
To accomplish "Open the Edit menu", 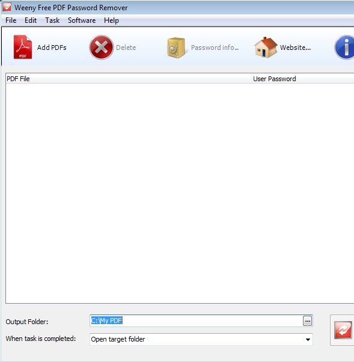I will (31, 20).
